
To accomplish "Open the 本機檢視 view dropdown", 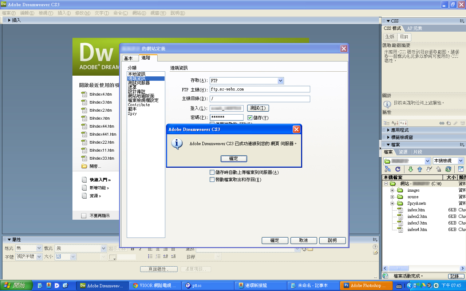I will (x=461, y=161).
